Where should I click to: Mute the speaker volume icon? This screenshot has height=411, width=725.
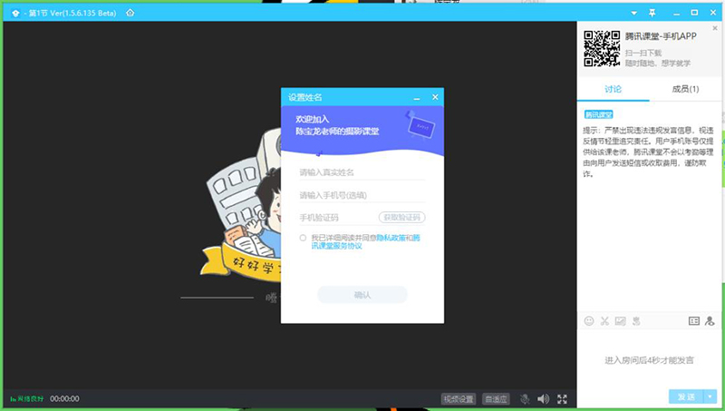point(543,398)
